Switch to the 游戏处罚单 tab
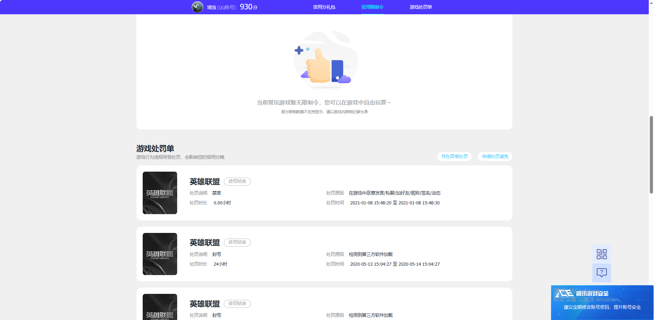The image size is (654, 320). 420,7
